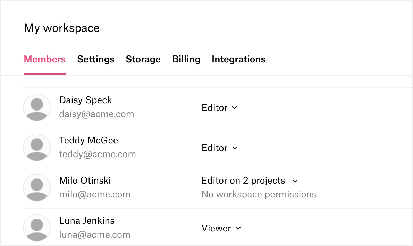Go to the Billing tab

click(186, 59)
